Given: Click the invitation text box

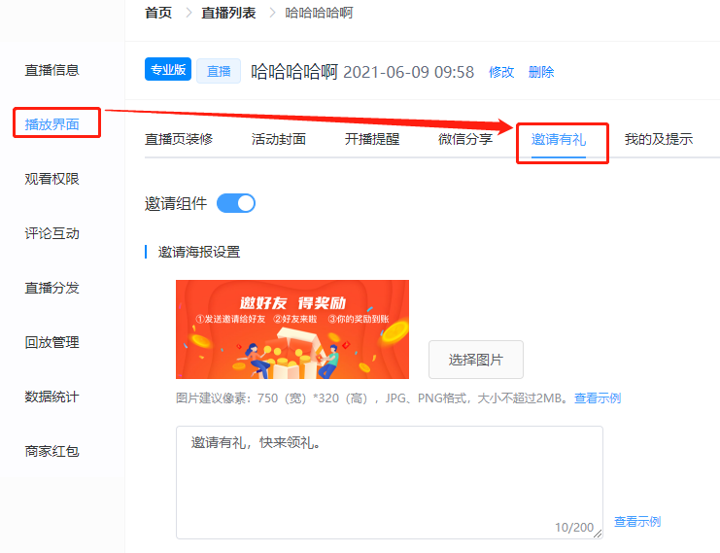Looking at the screenshot, I should tap(390, 482).
